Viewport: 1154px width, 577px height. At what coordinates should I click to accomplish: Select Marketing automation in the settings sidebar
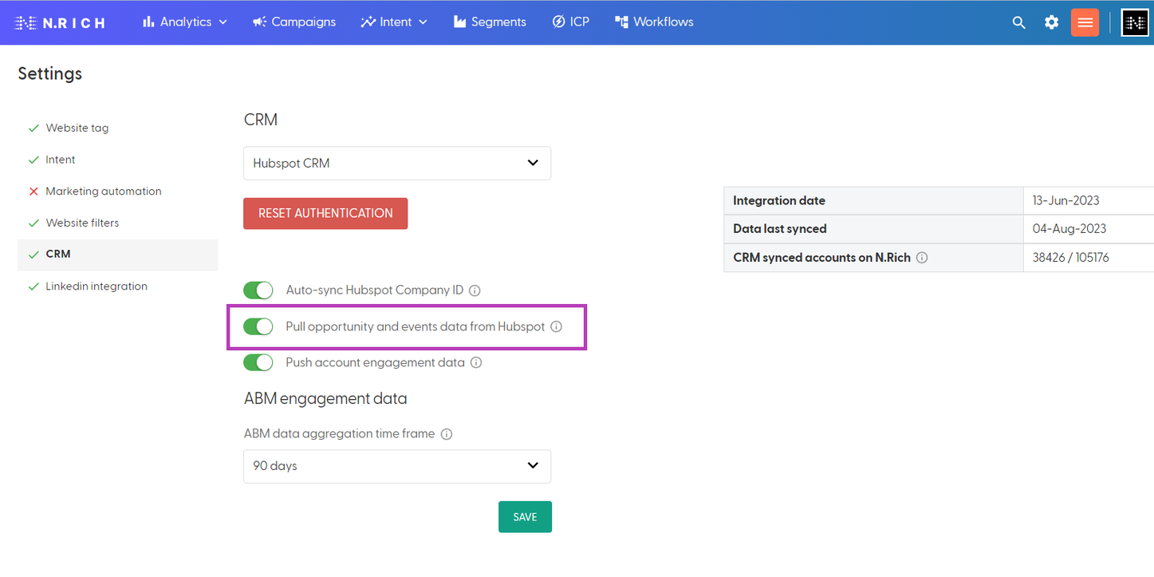tap(103, 191)
